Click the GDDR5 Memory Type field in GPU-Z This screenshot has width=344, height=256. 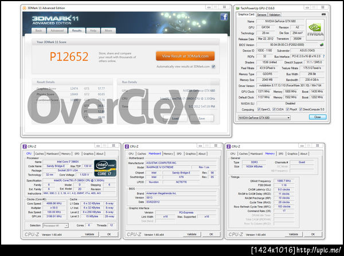click(x=267, y=74)
